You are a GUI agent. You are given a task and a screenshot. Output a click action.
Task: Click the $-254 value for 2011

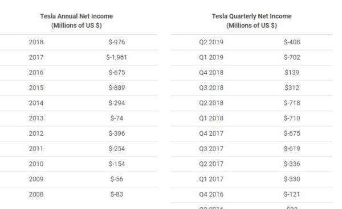coord(117,148)
